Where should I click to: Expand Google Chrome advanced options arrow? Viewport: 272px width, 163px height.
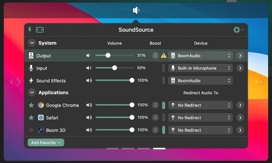240,105
